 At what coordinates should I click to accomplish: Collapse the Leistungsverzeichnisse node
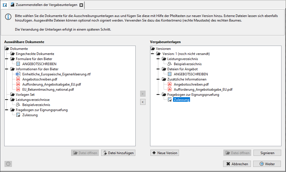click(x=7, y=100)
